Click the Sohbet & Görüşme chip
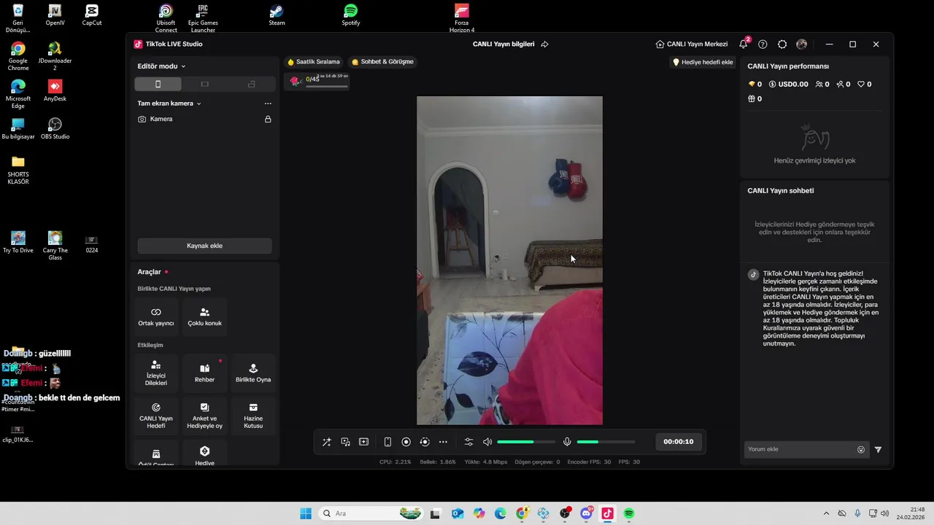This screenshot has width=934, height=525. click(382, 62)
